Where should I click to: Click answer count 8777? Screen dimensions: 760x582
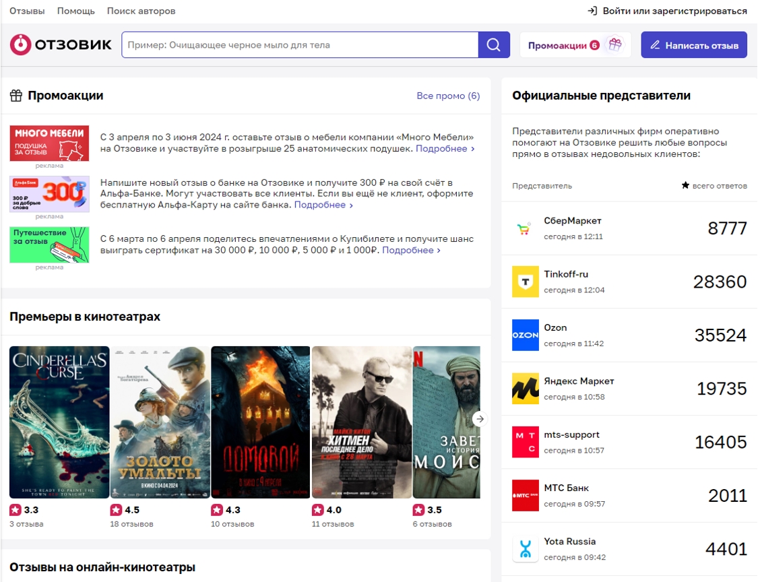(x=727, y=228)
